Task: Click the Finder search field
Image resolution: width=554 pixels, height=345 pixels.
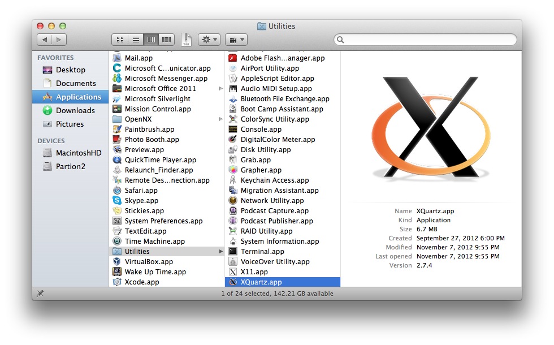Action: [427, 40]
